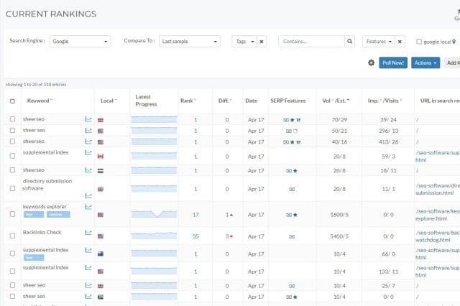The image size is (460, 306).
Task: Open the chart icon for directory submission software
Action: point(88,195)
